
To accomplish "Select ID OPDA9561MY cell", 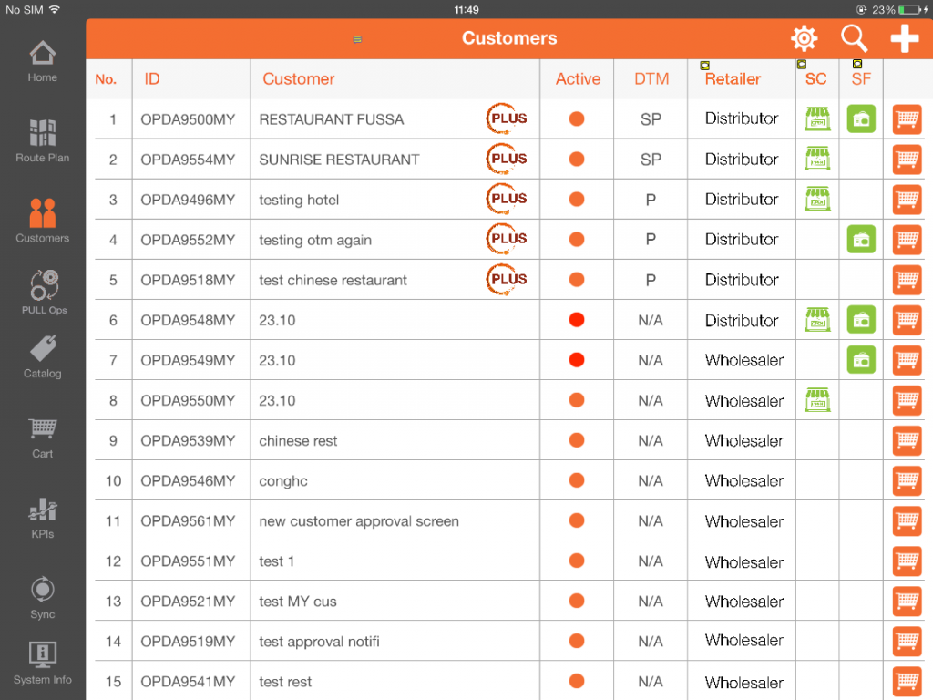I will coord(188,521).
